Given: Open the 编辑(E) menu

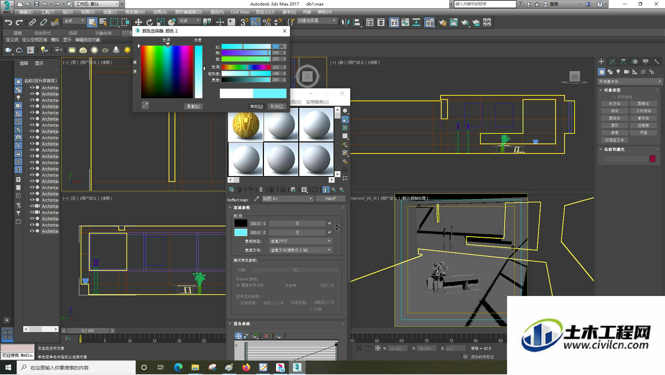Looking at the screenshot, I should click(x=26, y=12).
